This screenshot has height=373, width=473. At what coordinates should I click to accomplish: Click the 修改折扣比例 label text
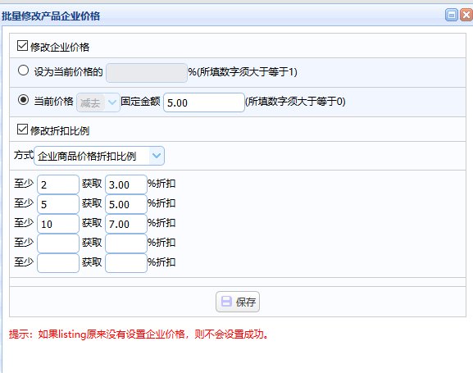pos(60,130)
